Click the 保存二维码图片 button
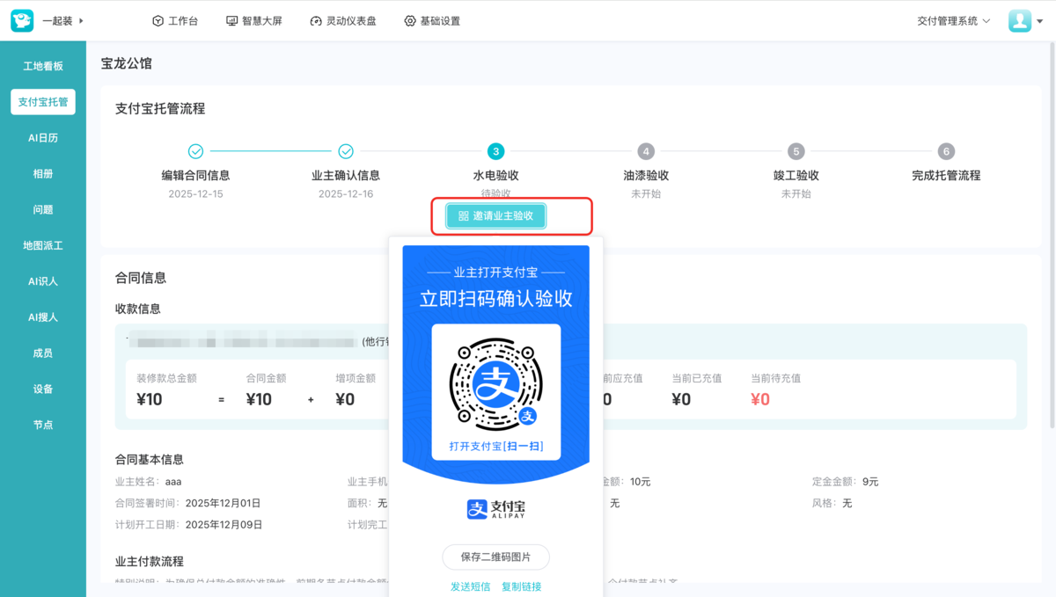1056x597 pixels. (x=496, y=557)
